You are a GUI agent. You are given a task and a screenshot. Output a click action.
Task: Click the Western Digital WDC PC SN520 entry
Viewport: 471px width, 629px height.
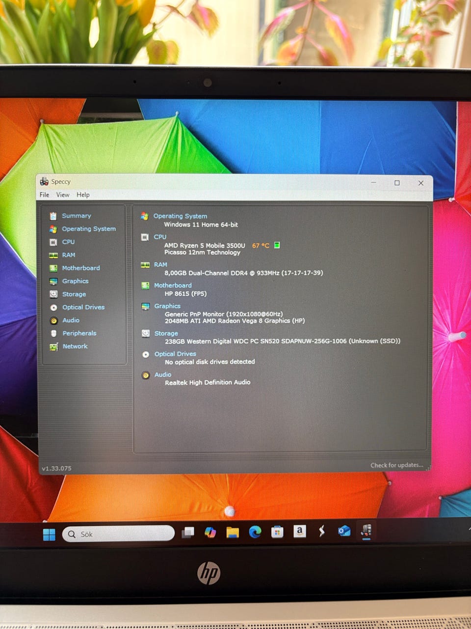click(283, 341)
